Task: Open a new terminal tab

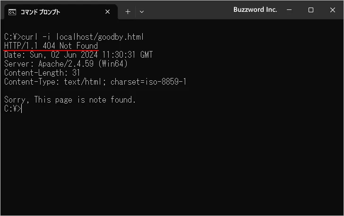Action: pos(128,12)
